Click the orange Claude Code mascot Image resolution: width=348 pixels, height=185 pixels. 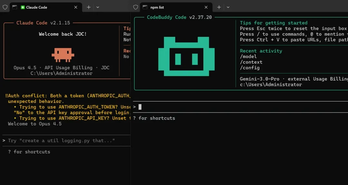[63, 55]
